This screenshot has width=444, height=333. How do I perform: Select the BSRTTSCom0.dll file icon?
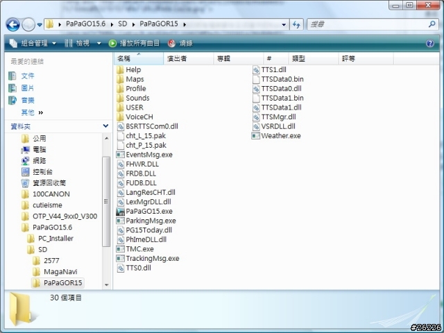click(x=120, y=126)
